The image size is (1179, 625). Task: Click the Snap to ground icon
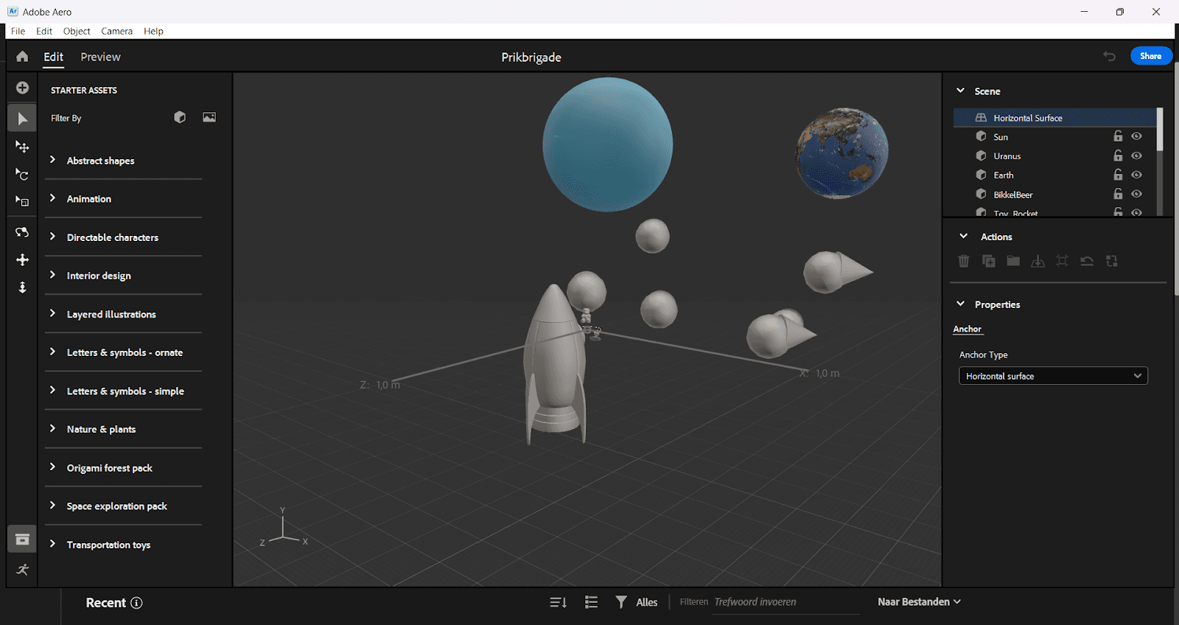[1038, 261]
